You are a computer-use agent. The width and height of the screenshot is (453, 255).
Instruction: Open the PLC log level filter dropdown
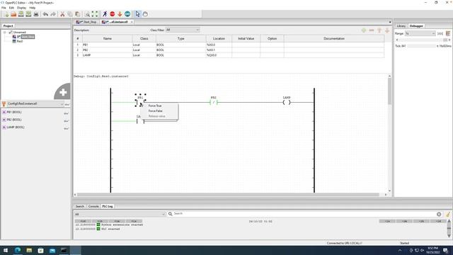pos(120,214)
